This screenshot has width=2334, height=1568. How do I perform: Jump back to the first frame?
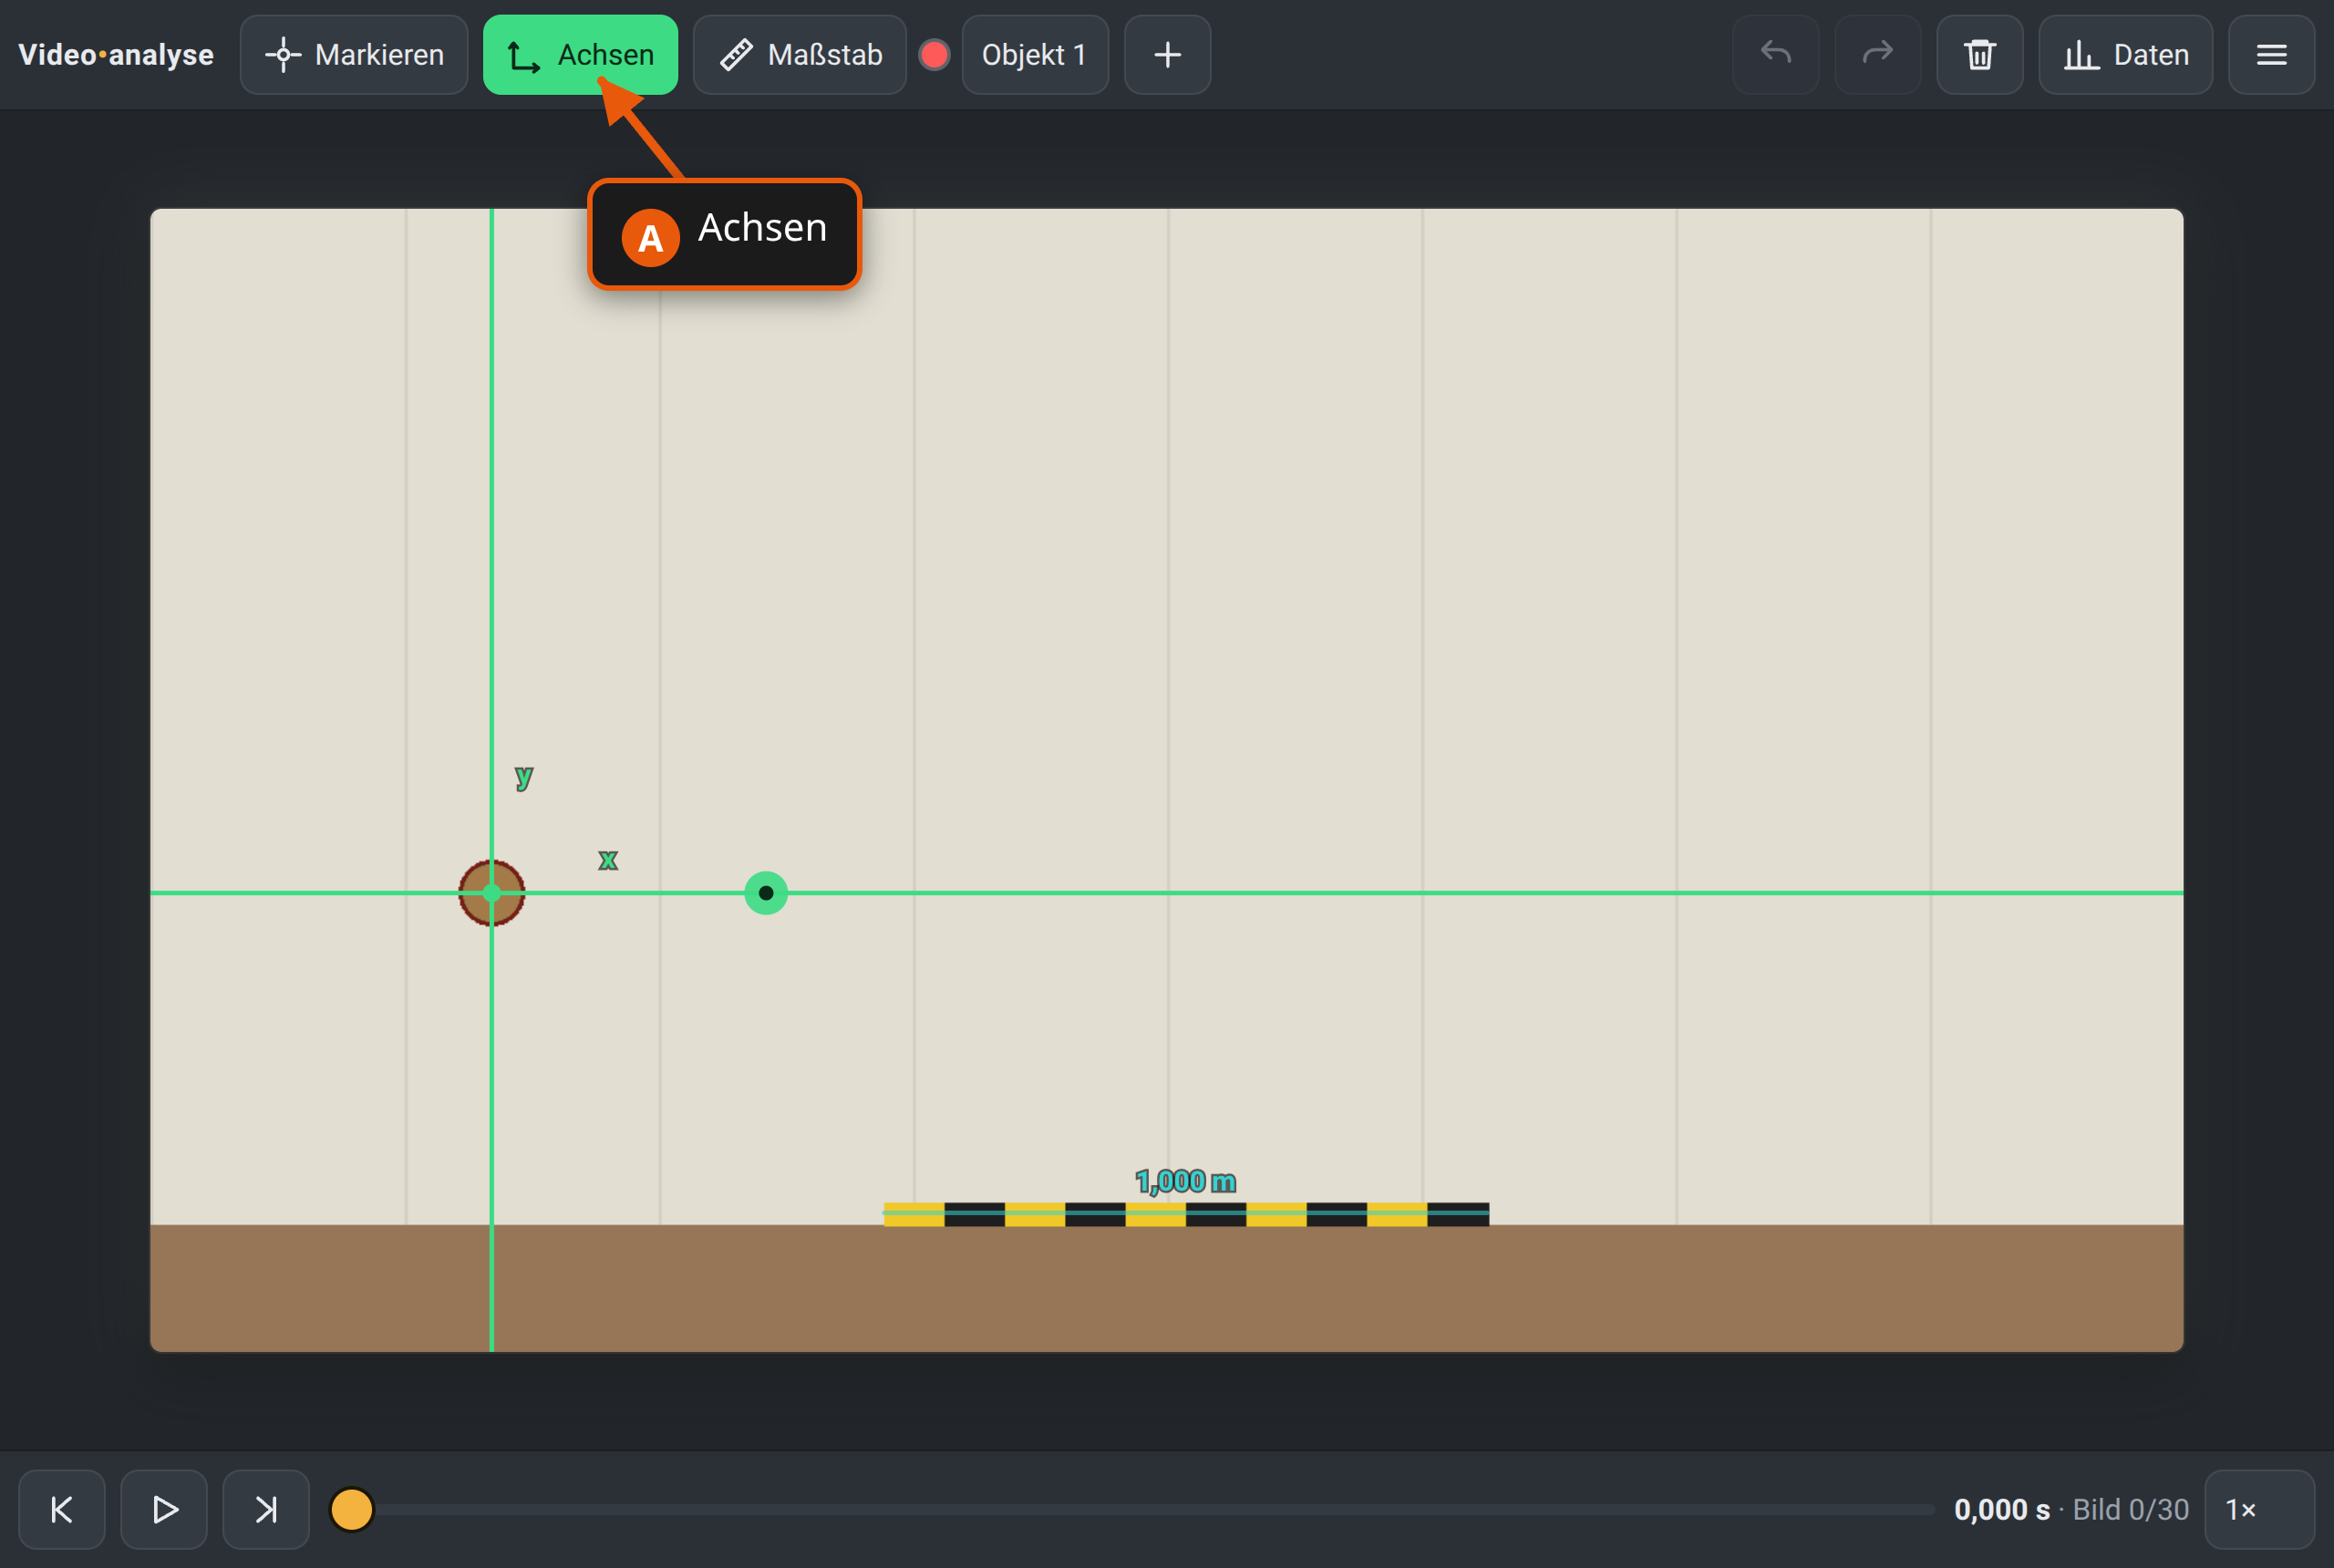coord(62,1509)
